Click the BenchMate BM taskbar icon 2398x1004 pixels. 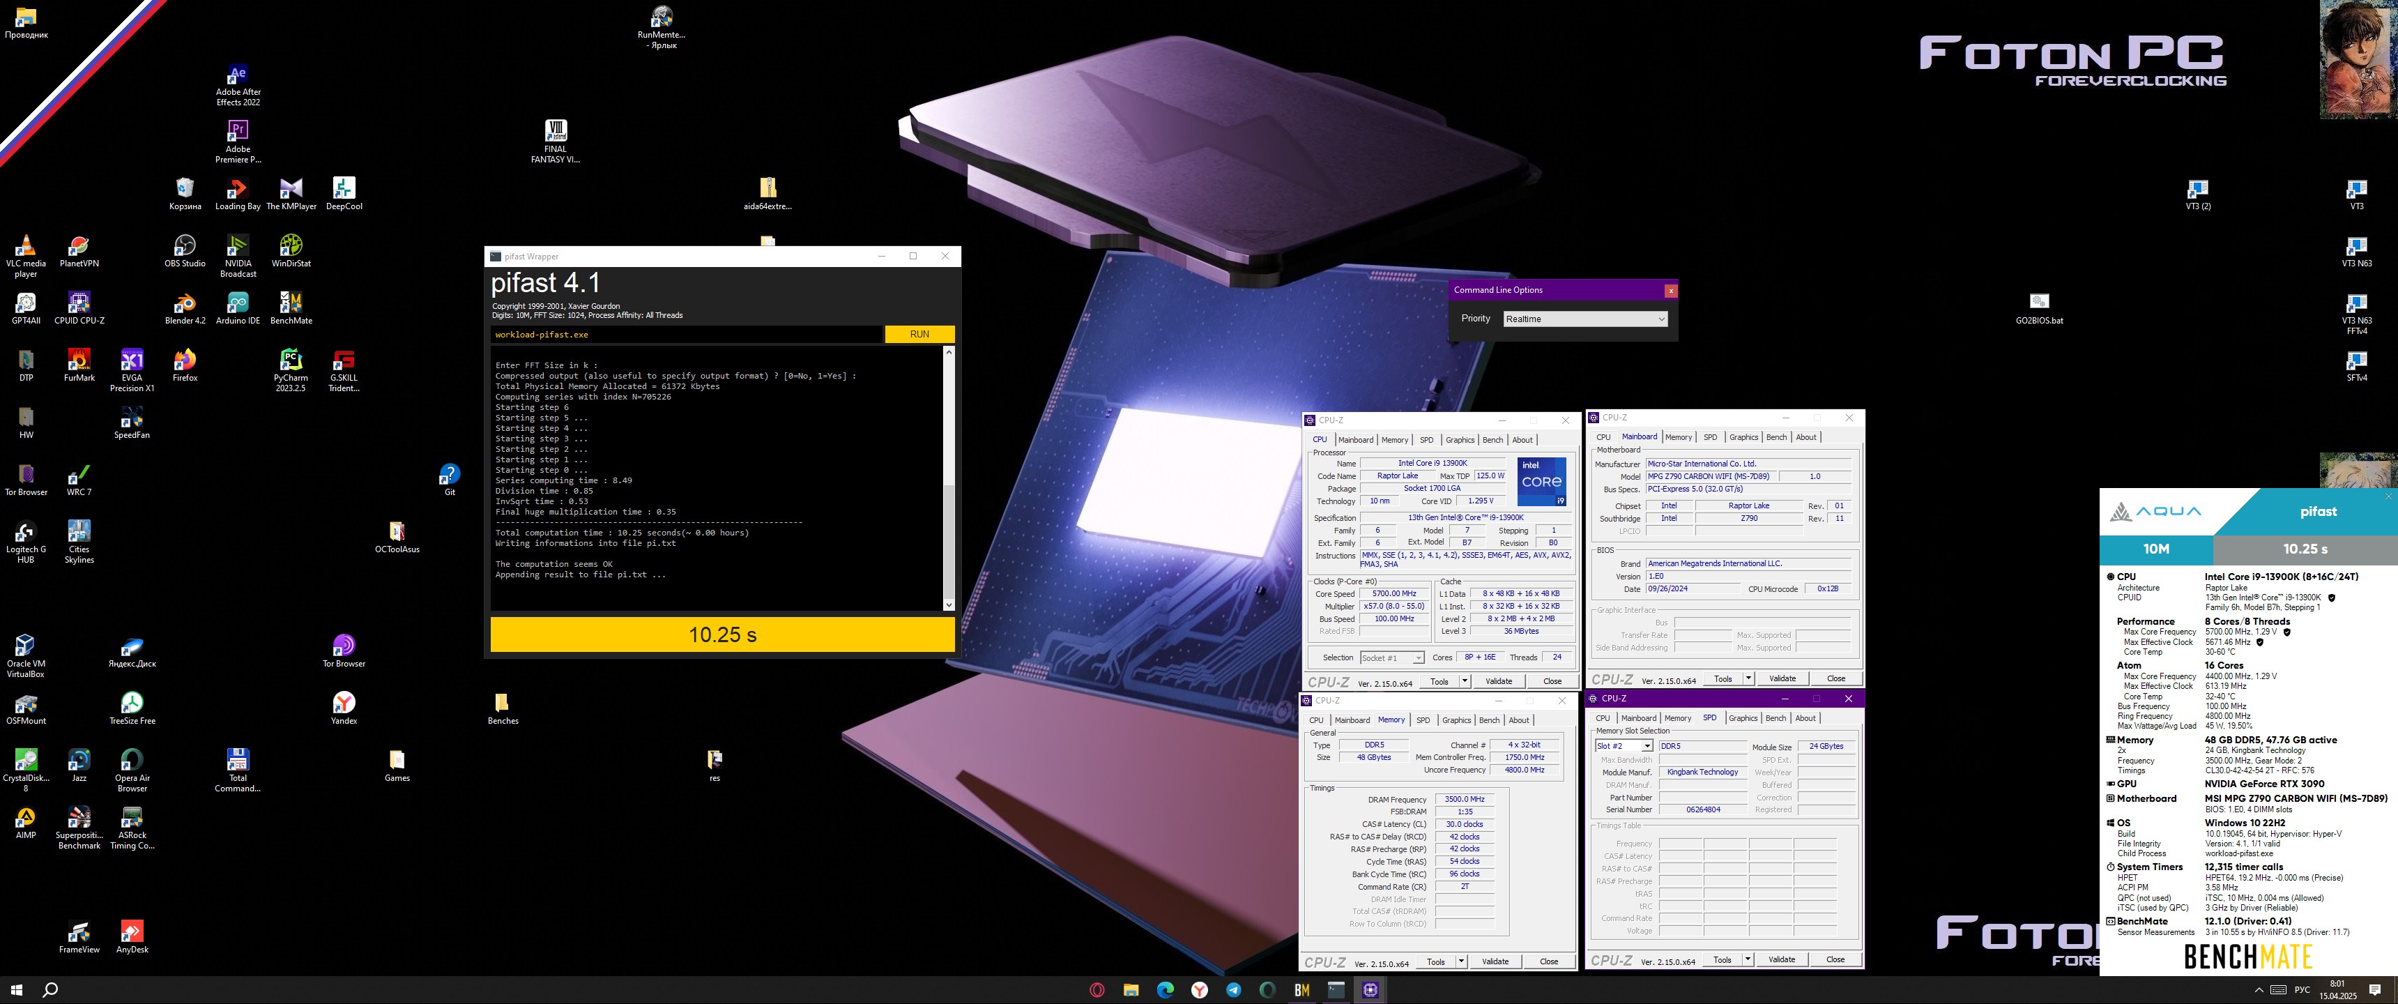pos(1302,989)
